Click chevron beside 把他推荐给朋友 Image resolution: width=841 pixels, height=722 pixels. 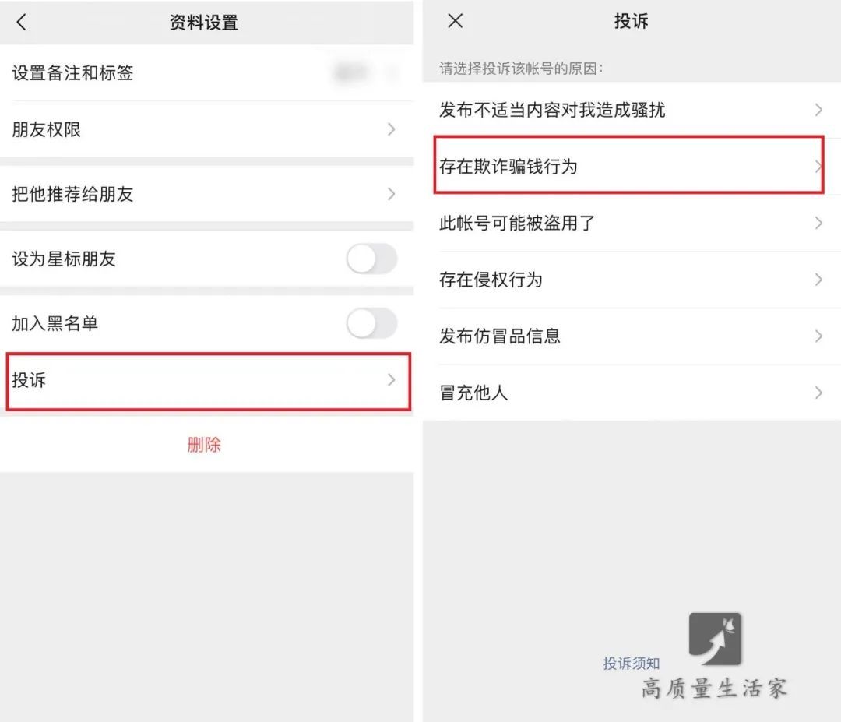tap(392, 194)
